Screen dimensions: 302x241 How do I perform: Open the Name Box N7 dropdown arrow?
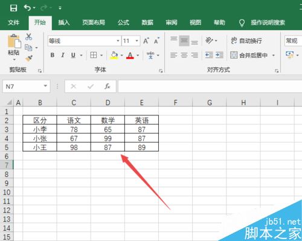(x=45, y=86)
